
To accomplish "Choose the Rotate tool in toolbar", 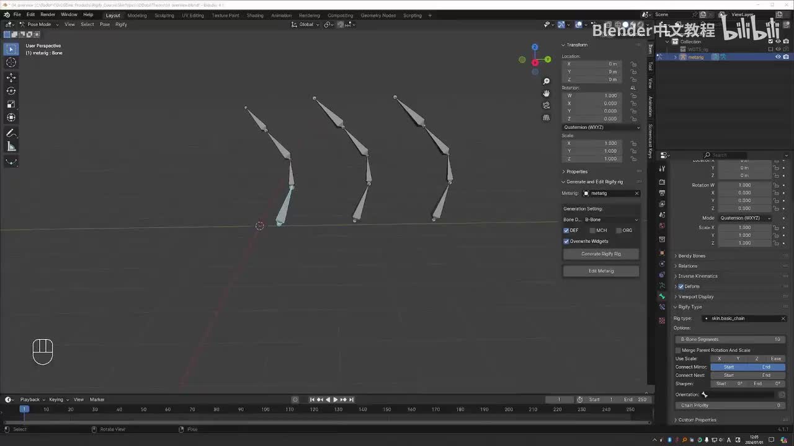I will click(x=11, y=90).
